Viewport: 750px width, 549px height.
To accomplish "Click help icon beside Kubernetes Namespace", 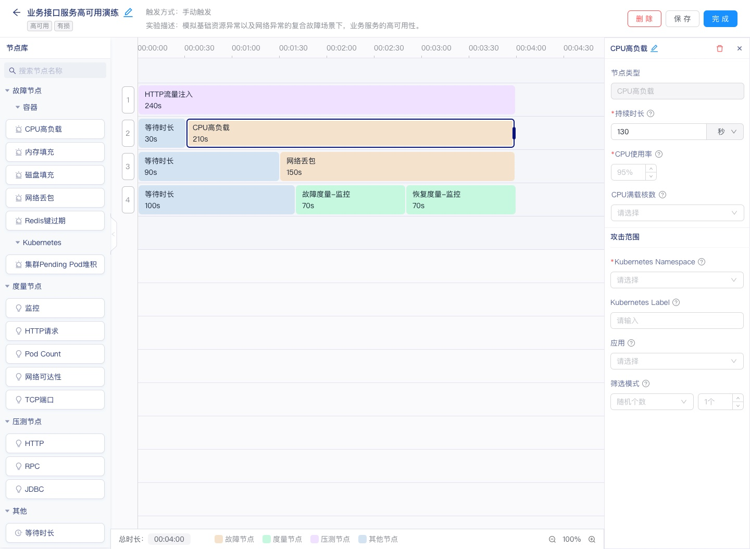I will 702,262.
